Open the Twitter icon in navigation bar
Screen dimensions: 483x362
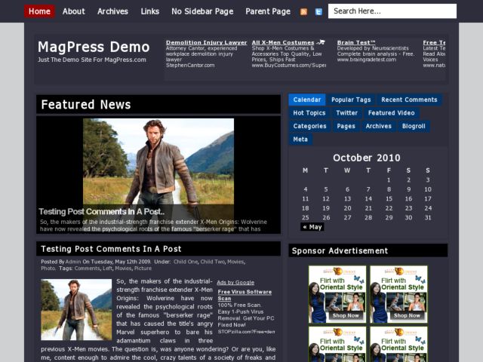pos(318,12)
